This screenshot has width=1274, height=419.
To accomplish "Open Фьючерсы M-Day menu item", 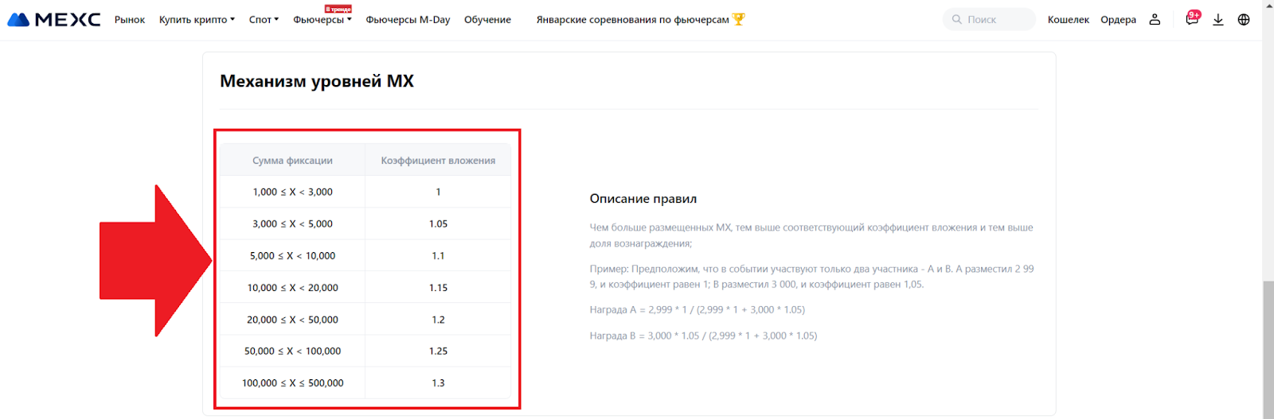I will pos(408,20).
